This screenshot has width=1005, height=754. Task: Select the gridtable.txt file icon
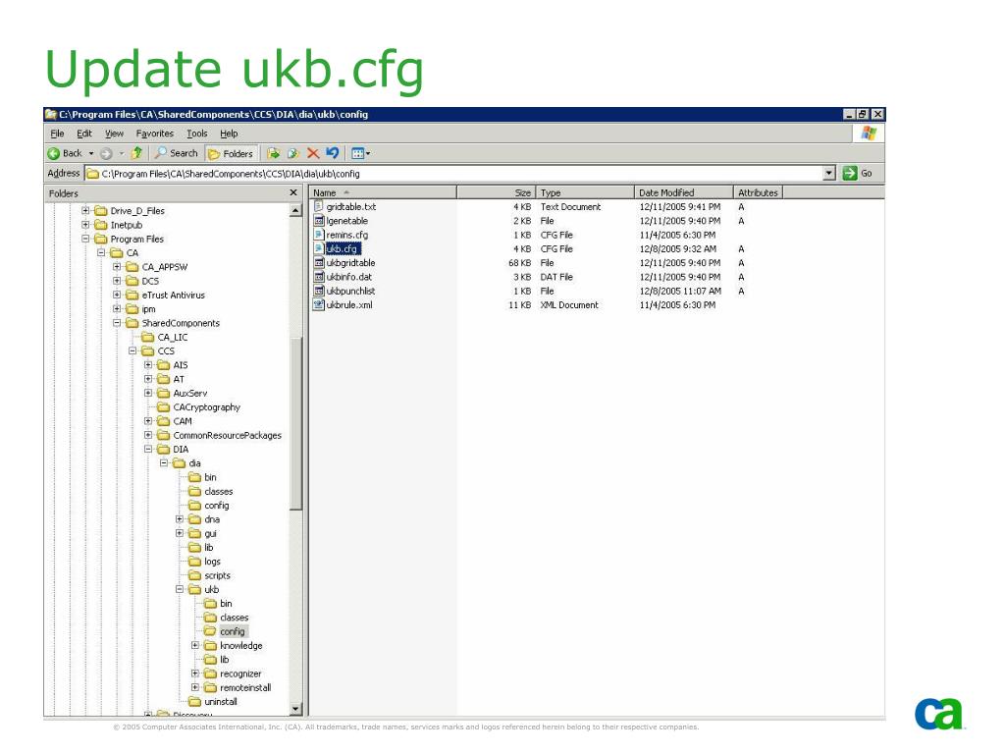click(x=319, y=206)
